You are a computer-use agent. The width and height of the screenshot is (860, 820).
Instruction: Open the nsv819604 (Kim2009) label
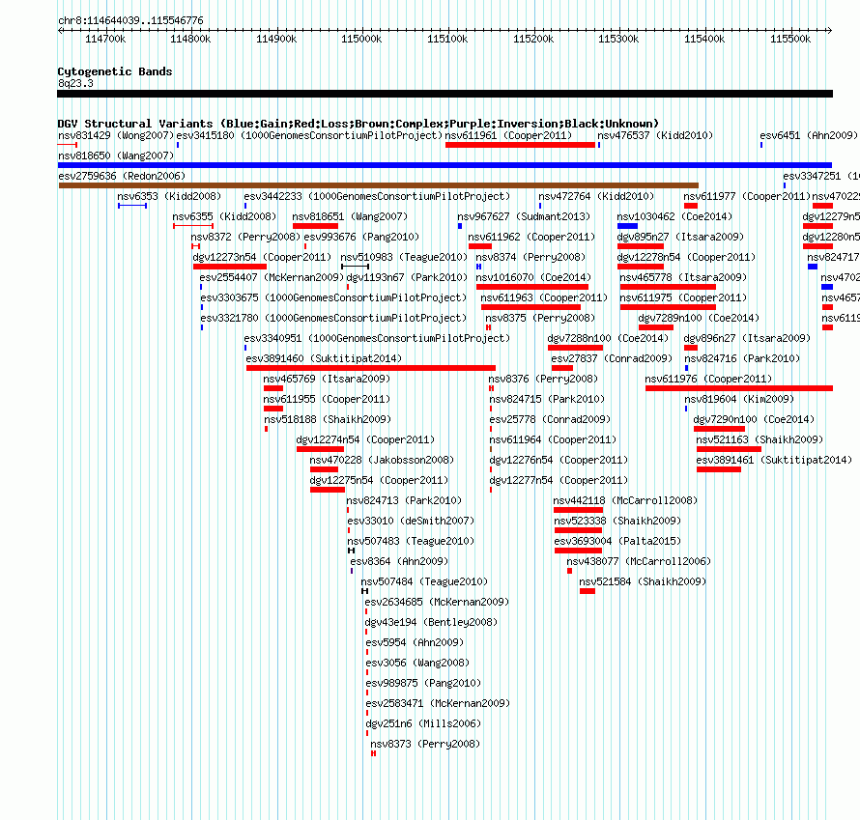pos(739,399)
